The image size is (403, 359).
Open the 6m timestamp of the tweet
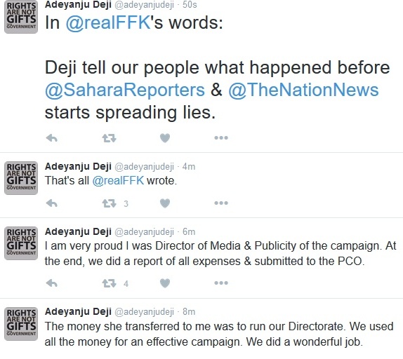pos(189,231)
